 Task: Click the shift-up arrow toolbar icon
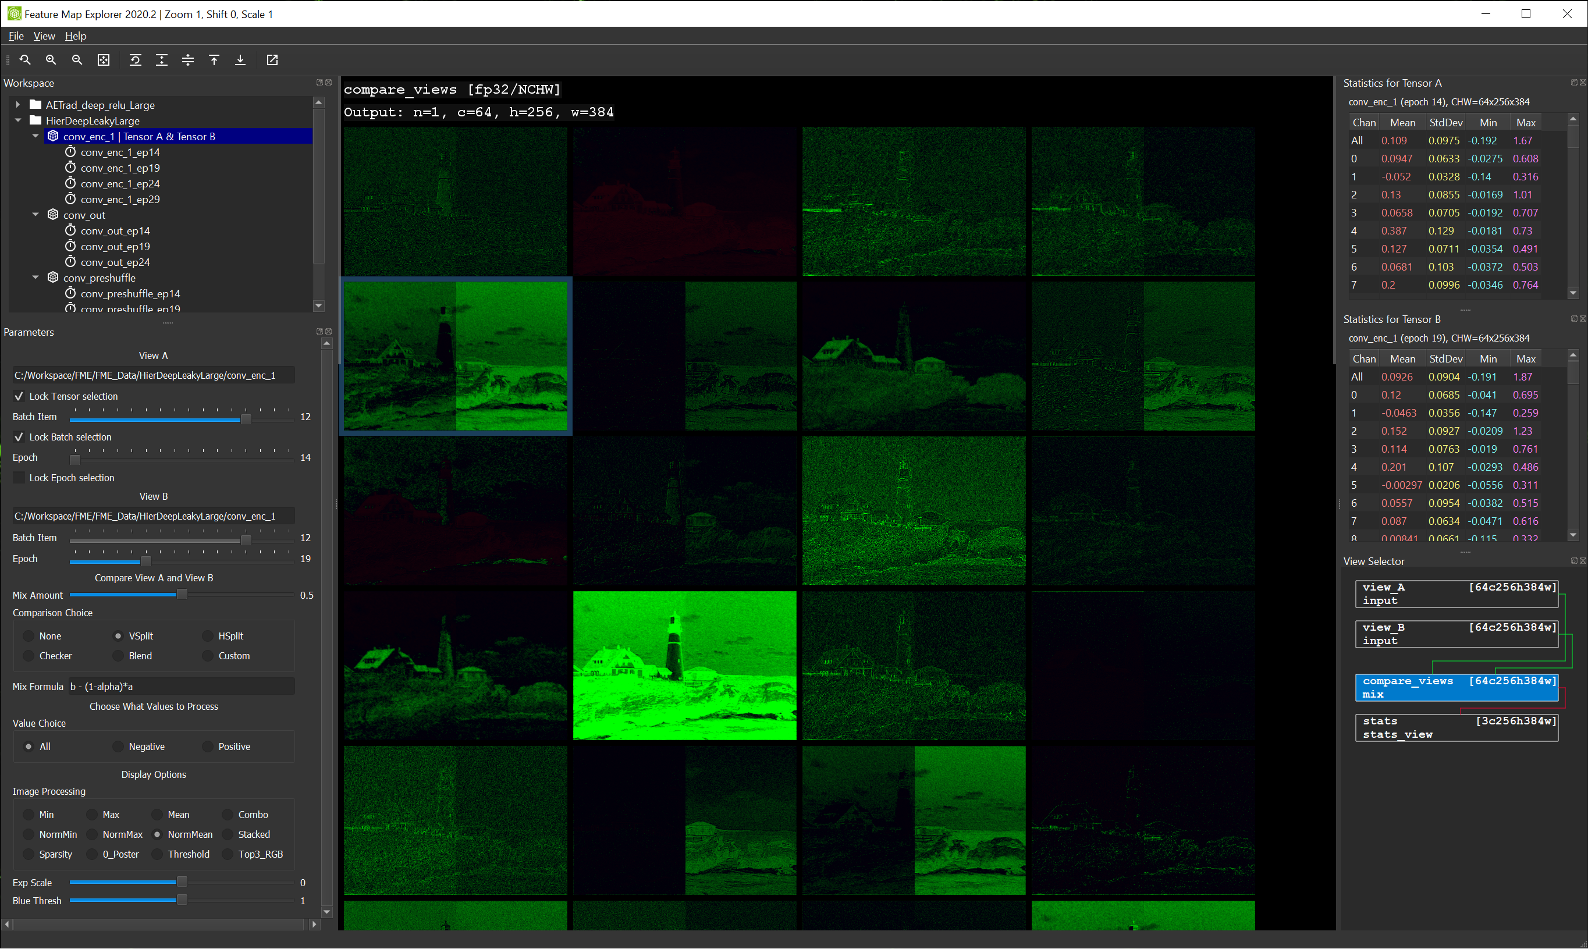(x=214, y=60)
